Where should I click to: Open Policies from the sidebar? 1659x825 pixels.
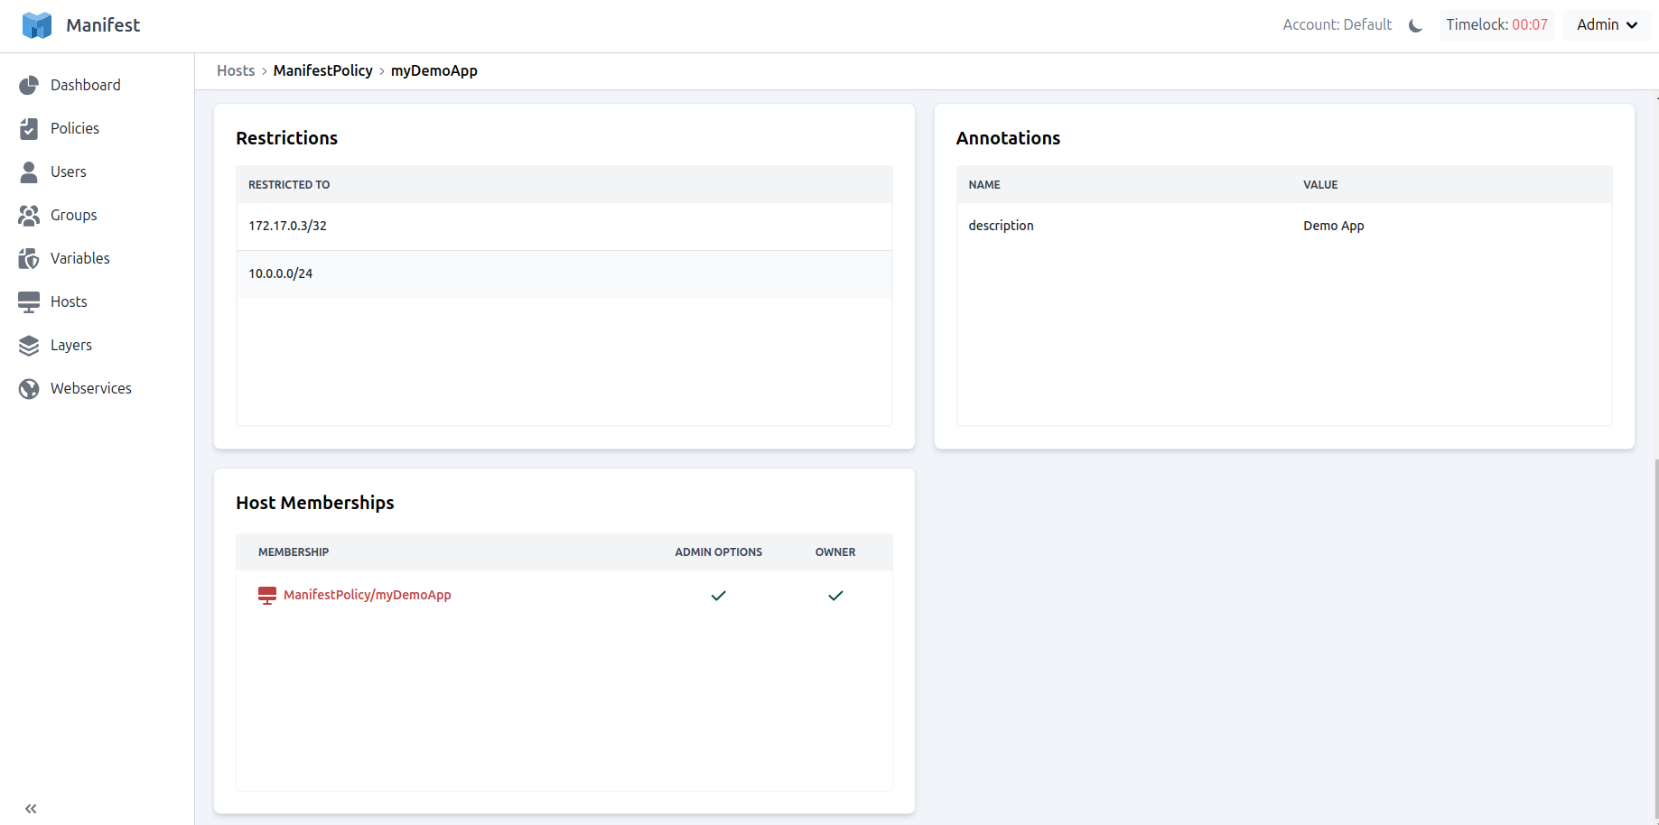(75, 128)
